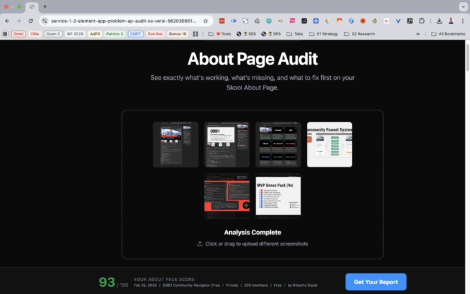Click 'Click or drag to upload different screenshots'
The height and width of the screenshot is (294, 470).
[257, 244]
